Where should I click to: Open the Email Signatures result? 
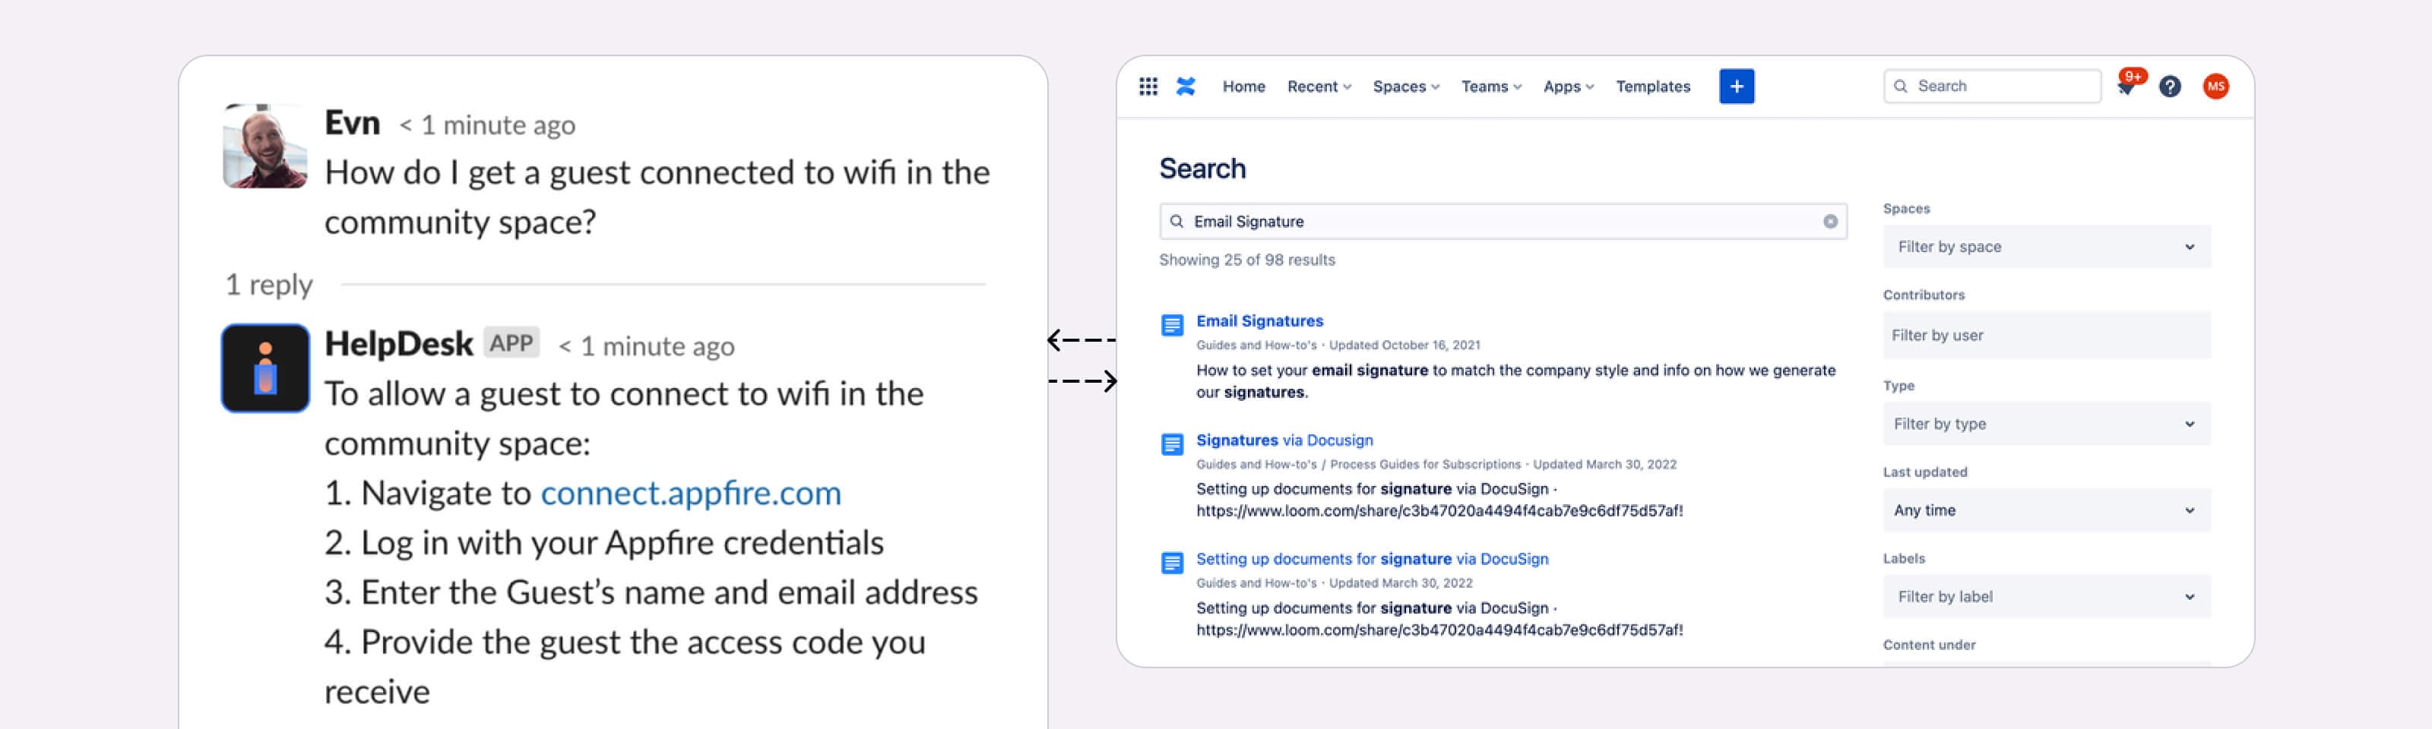point(1259,320)
